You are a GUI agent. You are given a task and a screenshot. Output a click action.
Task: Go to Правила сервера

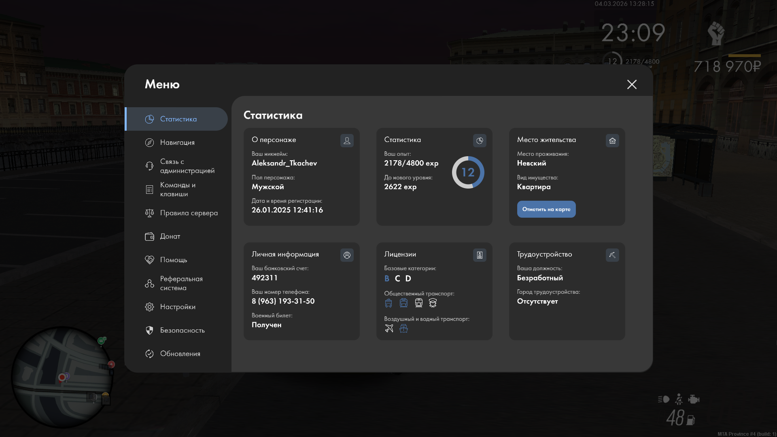coord(189,213)
